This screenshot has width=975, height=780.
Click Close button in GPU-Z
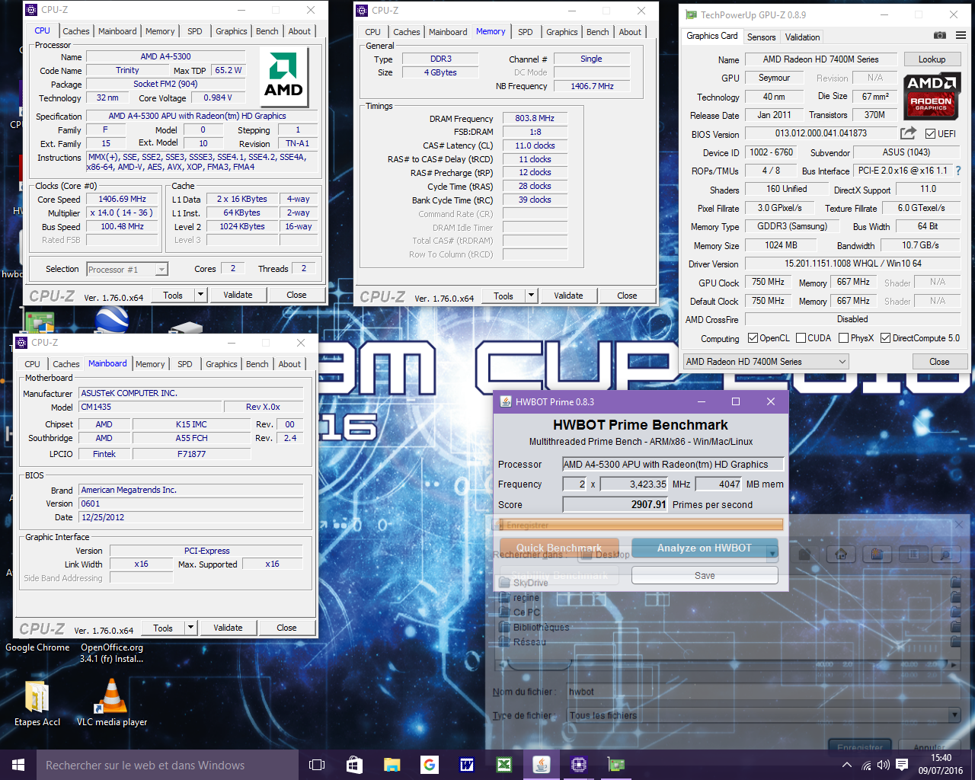(939, 362)
